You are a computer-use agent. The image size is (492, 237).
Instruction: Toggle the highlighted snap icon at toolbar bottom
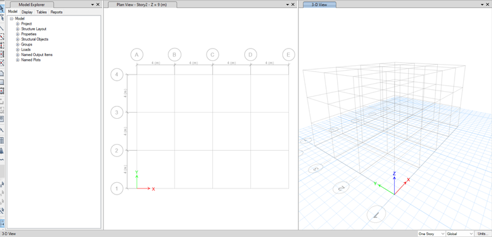click(x=2, y=223)
